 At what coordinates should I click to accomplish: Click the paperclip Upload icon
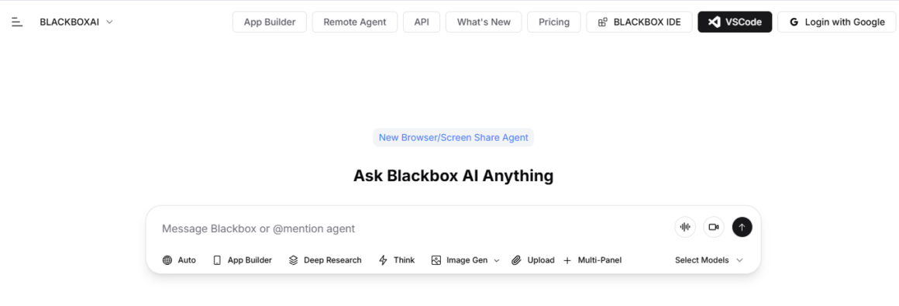516,260
